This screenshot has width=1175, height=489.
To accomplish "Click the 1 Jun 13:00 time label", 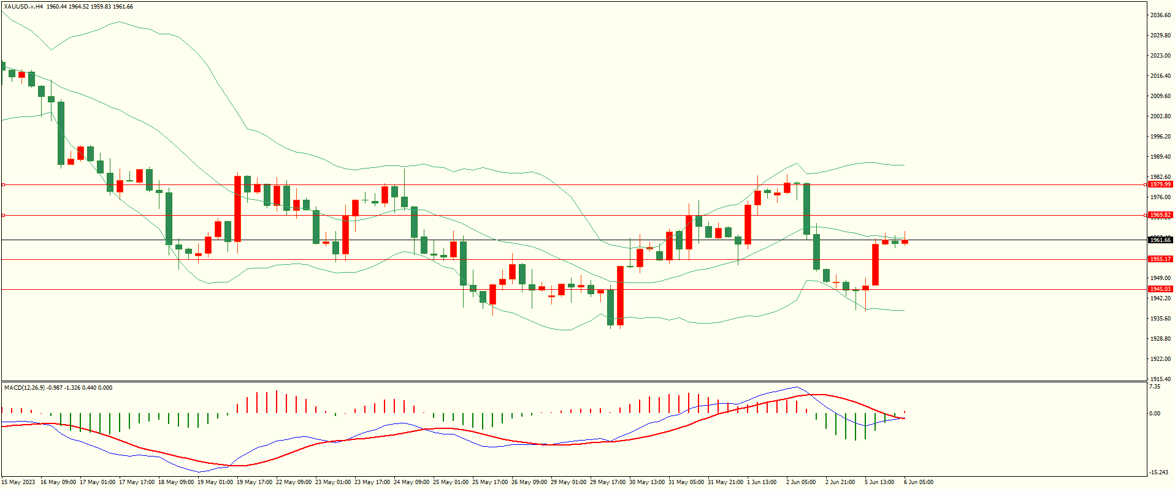I will 762,482.
